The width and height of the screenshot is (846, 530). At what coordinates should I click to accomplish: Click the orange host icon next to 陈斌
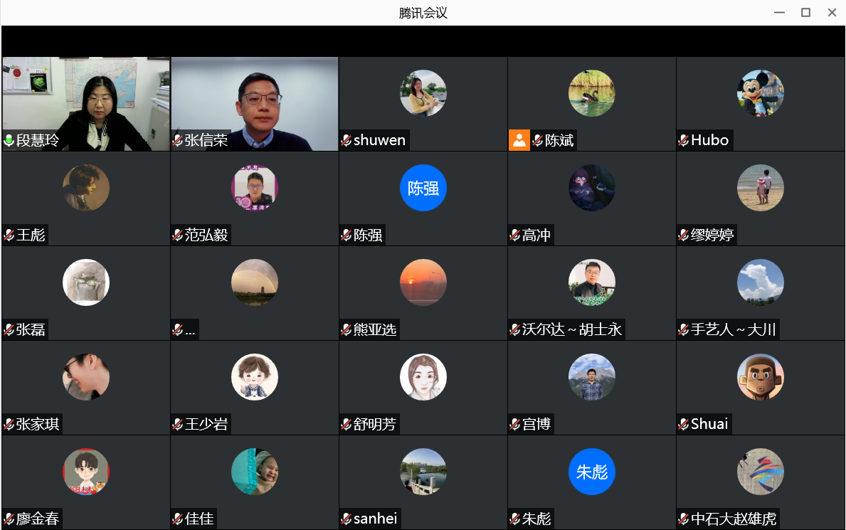pyautogui.click(x=519, y=140)
